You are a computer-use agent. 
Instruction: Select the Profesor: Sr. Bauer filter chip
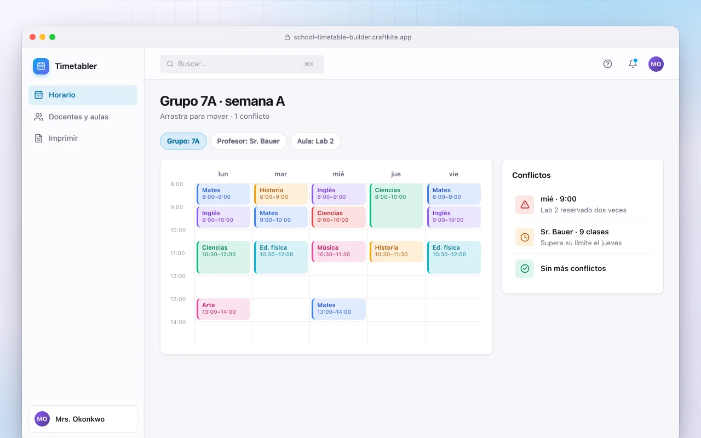(248, 141)
